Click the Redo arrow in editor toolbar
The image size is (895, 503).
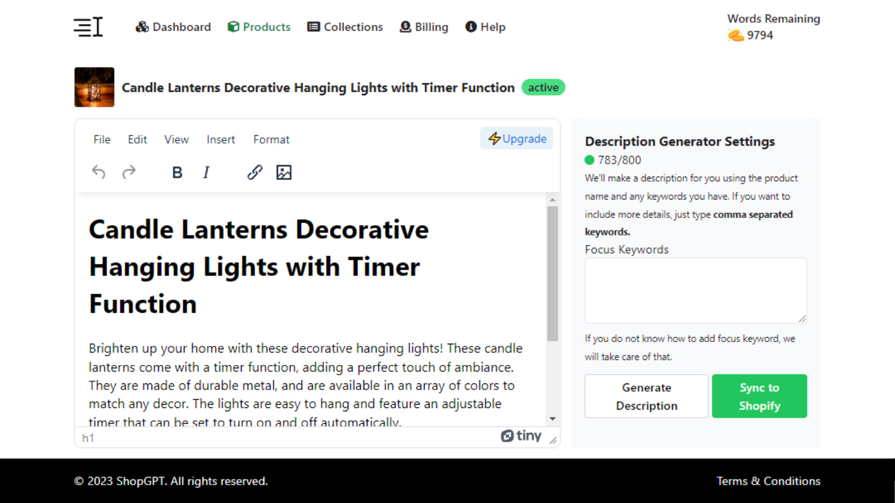click(129, 172)
